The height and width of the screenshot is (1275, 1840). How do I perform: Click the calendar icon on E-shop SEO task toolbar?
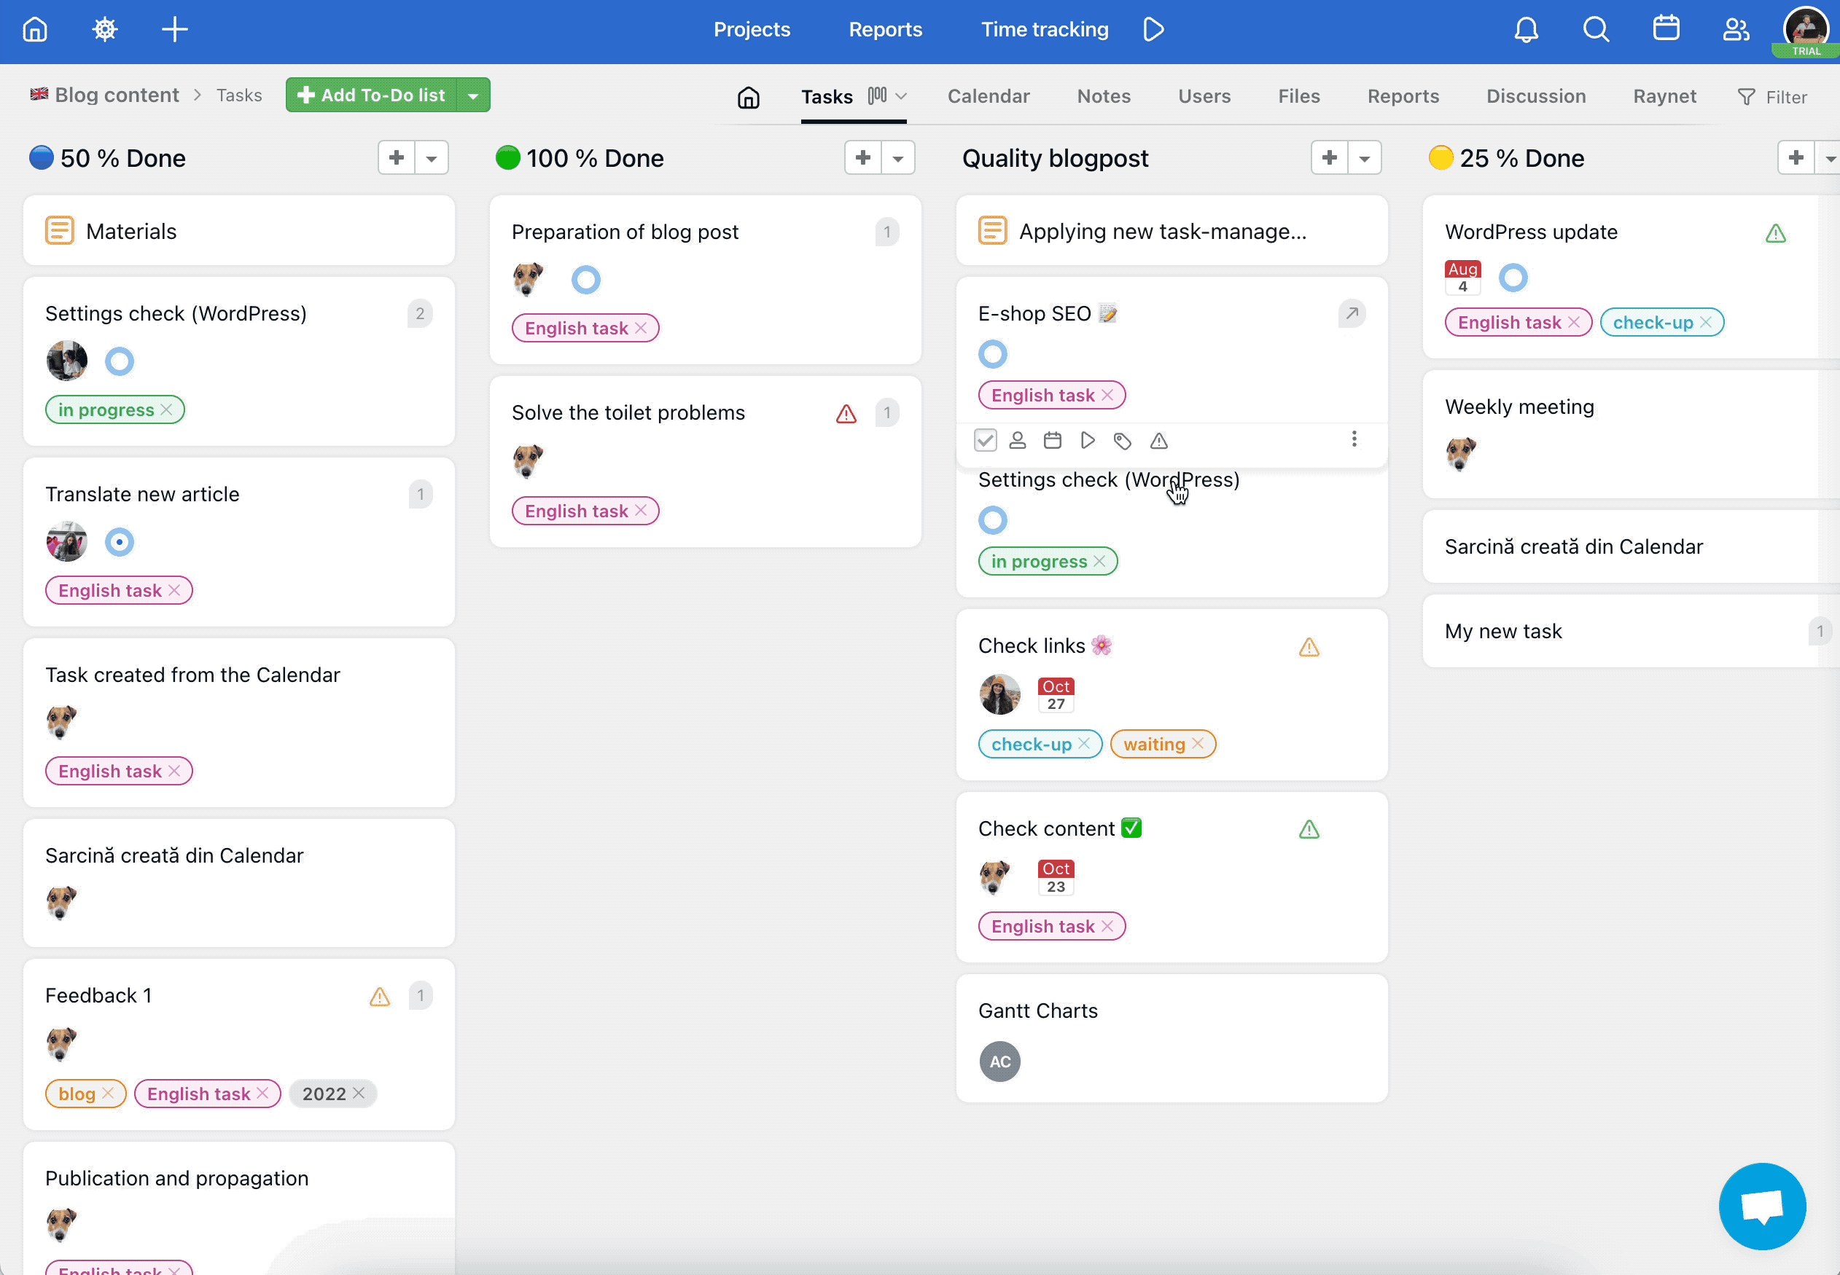[x=1053, y=440]
